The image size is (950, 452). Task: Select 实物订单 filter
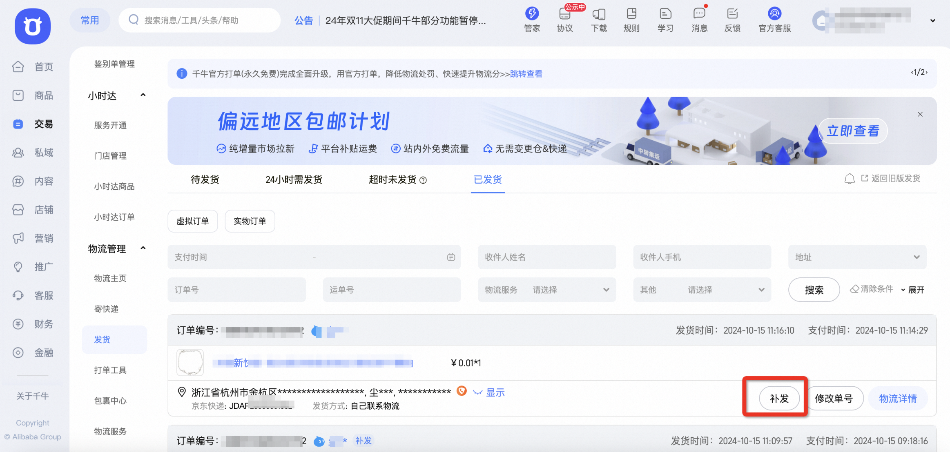click(x=250, y=221)
